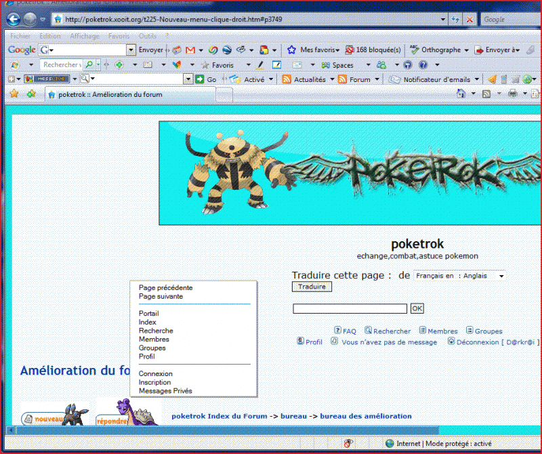
Task: Open the Affichage menu
Action: tap(84, 36)
